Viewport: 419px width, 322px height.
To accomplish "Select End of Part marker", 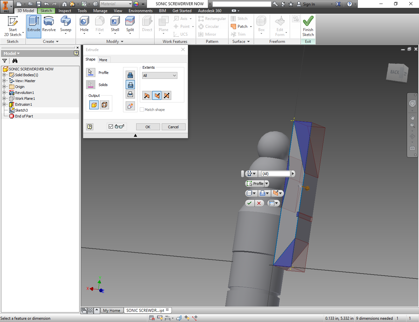I will point(24,116).
